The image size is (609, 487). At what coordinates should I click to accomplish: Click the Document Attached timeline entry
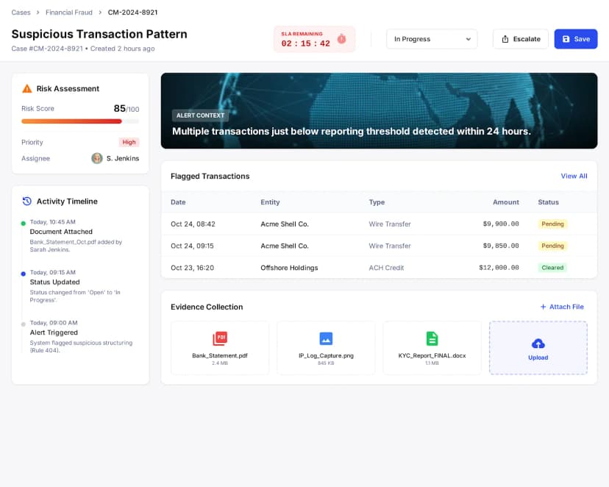pyautogui.click(x=61, y=232)
